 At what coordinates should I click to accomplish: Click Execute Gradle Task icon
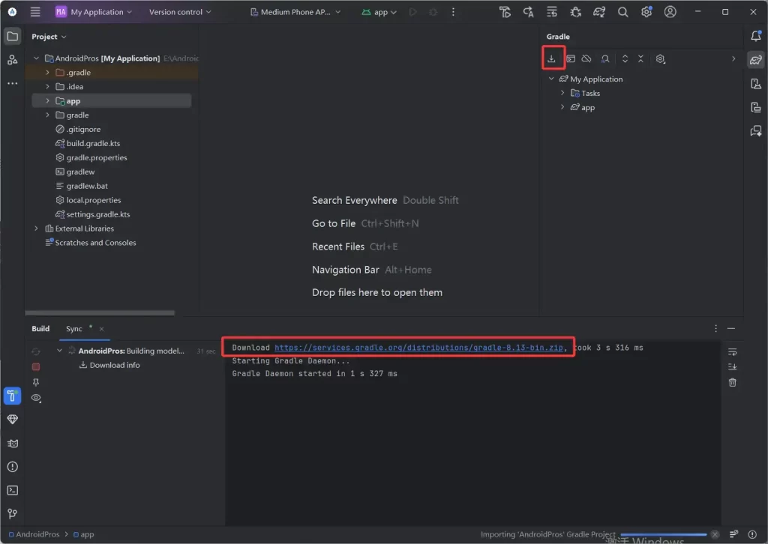pos(571,58)
